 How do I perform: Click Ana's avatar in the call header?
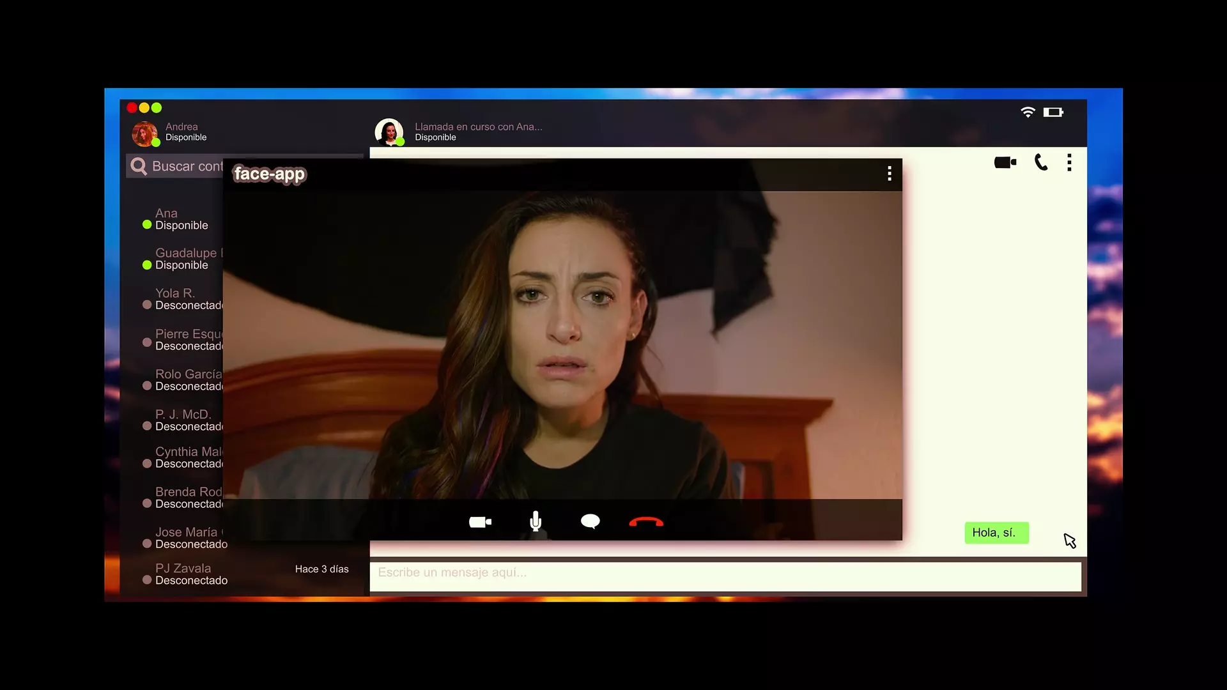[389, 132]
